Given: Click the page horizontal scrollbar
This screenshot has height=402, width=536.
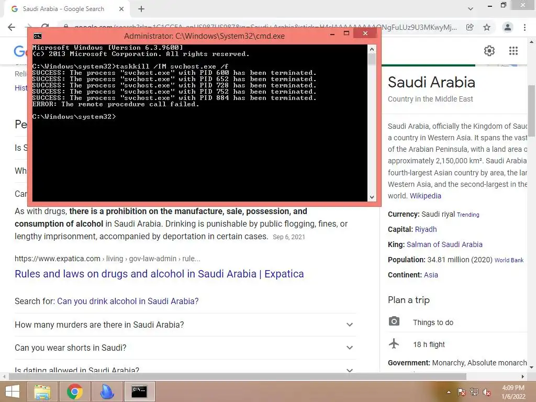Looking at the screenshot, I should click(238, 377).
